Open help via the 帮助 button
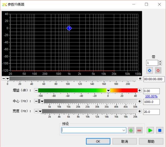 coord(151,141)
